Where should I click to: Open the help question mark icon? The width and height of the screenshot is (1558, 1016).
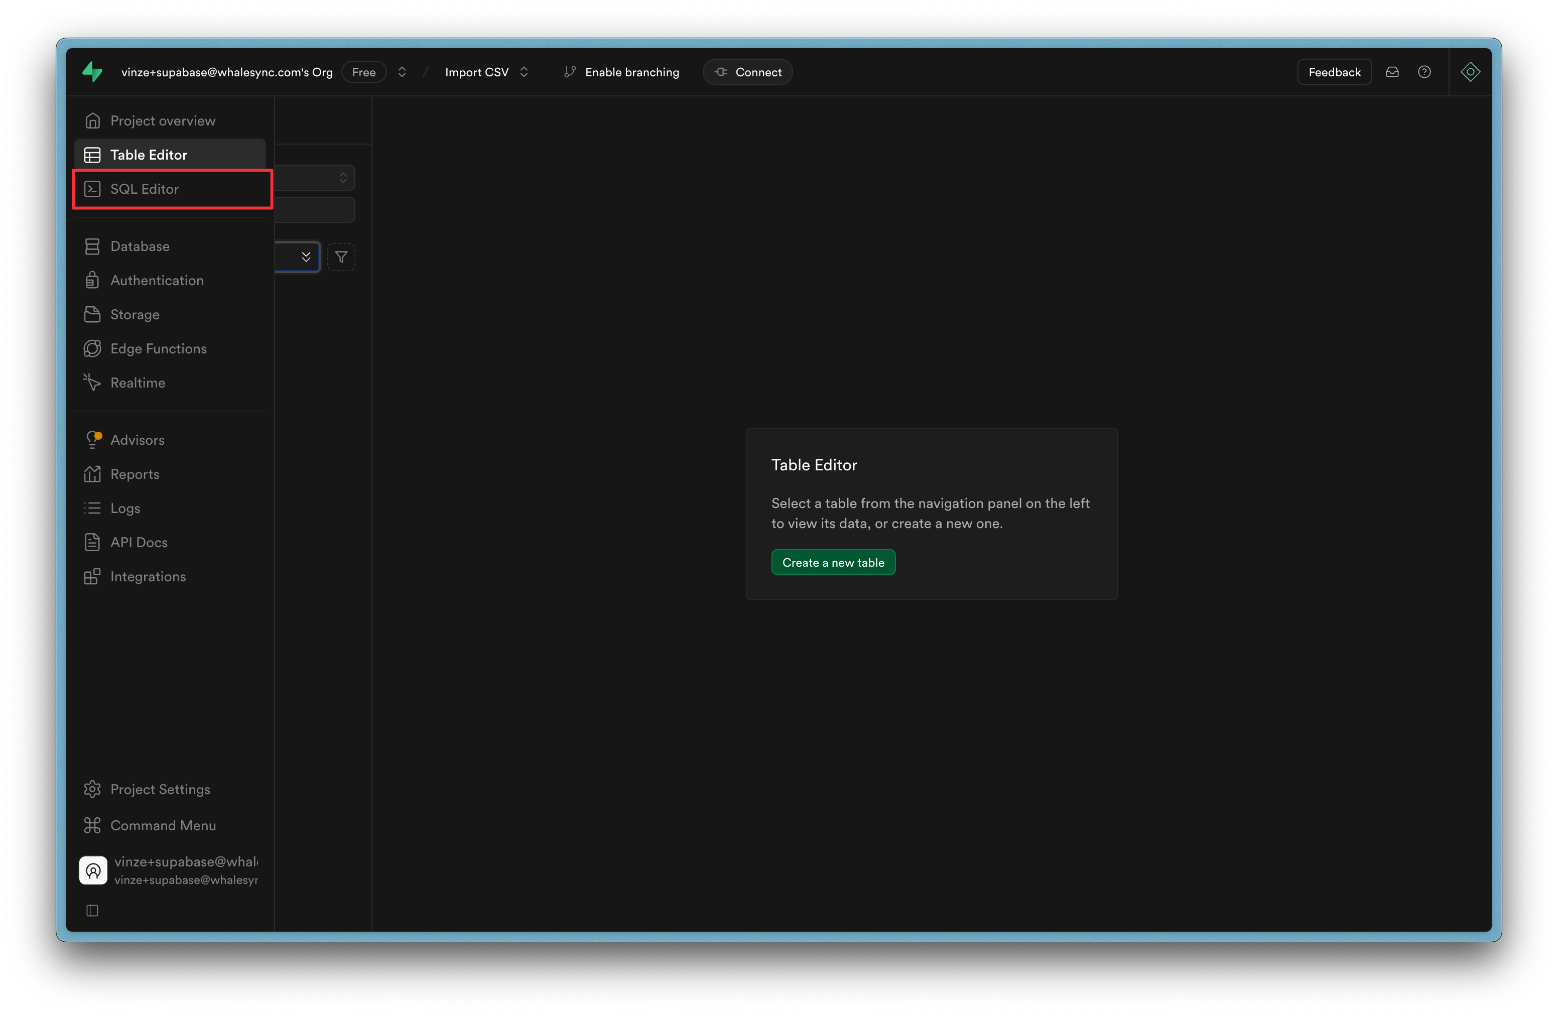1424,72
